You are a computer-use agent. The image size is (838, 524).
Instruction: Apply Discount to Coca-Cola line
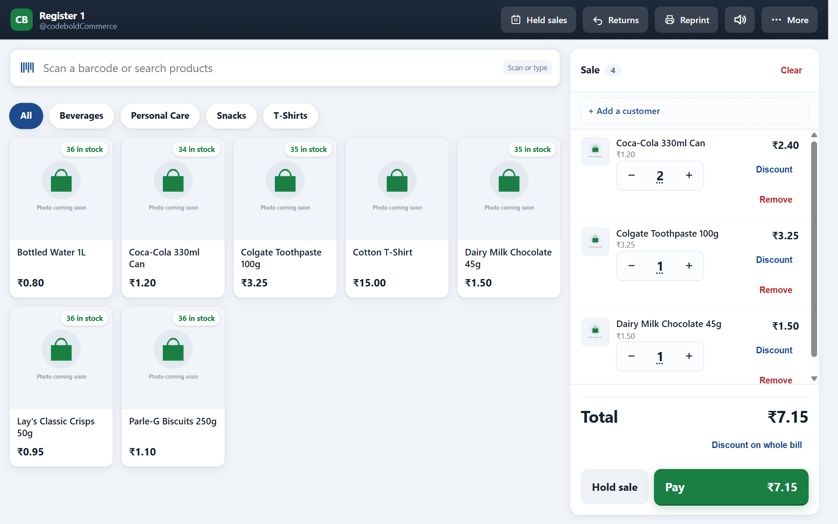774,169
